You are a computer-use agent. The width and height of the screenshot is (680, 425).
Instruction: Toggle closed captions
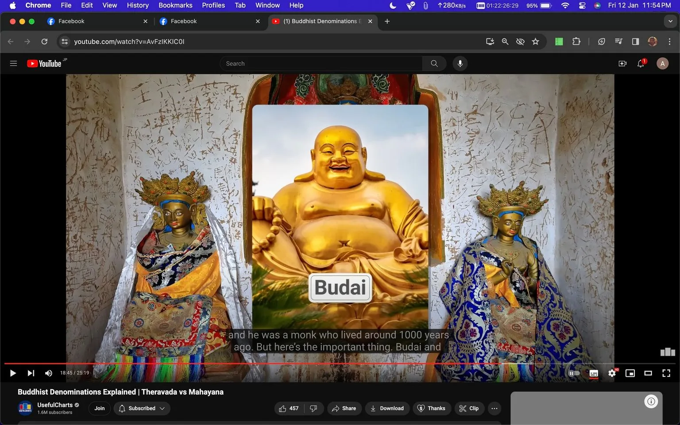[594, 373]
